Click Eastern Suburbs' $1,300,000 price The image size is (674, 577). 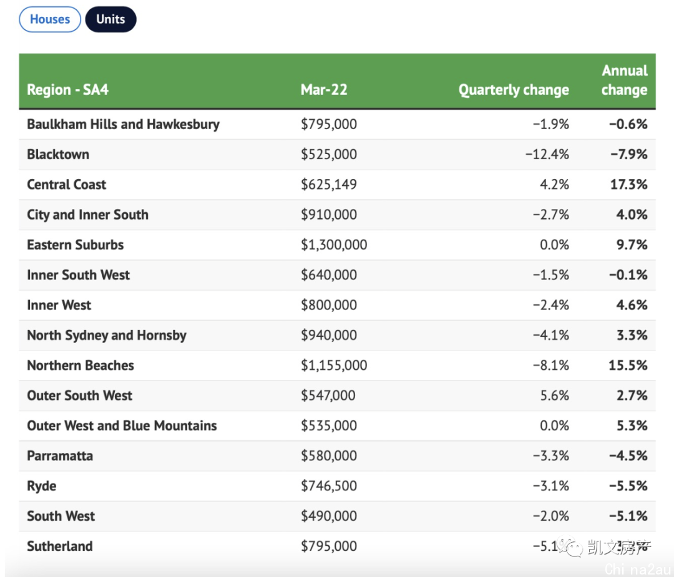click(334, 245)
